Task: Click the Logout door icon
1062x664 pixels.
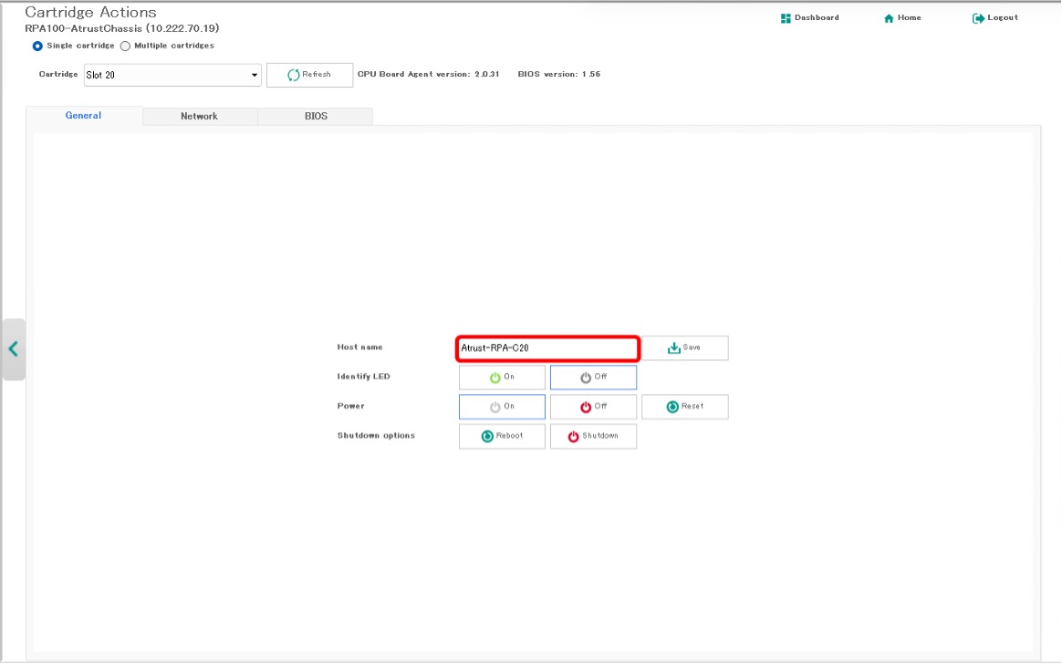Action: [x=978, y=18]
